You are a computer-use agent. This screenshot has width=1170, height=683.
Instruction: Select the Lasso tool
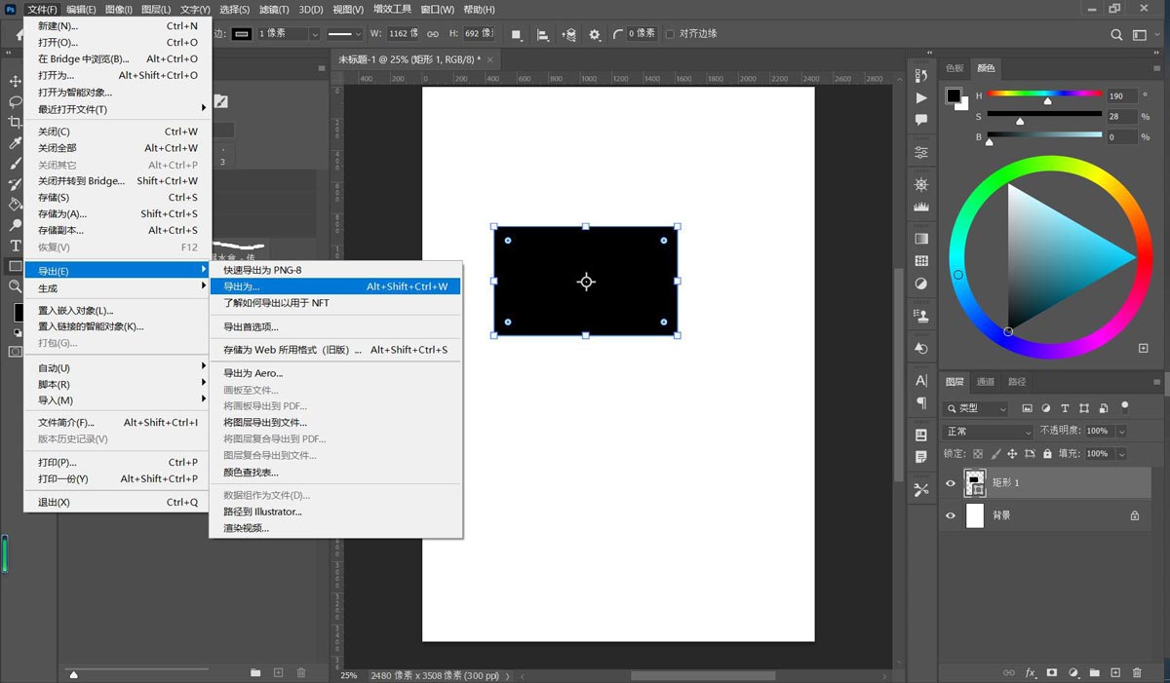click(x=15, y=101)
